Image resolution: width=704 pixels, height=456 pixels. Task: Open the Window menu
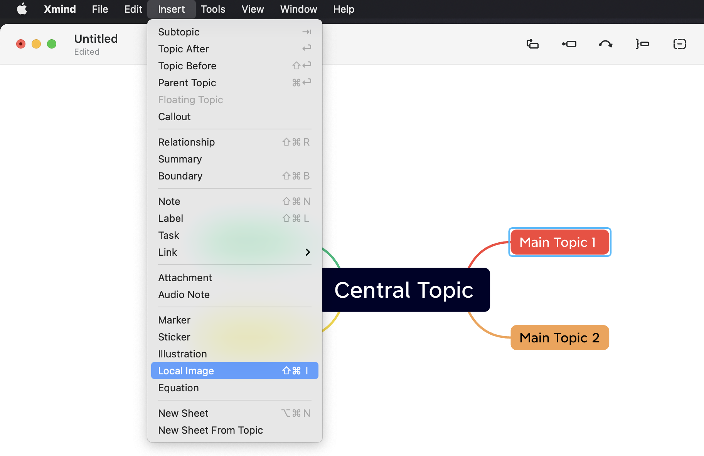click(x=298, y=9)
